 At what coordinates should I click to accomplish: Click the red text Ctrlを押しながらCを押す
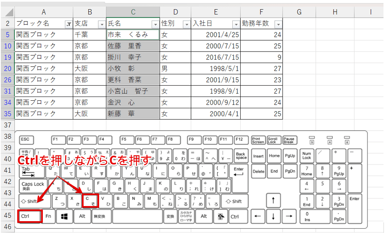tap(83, 160)
